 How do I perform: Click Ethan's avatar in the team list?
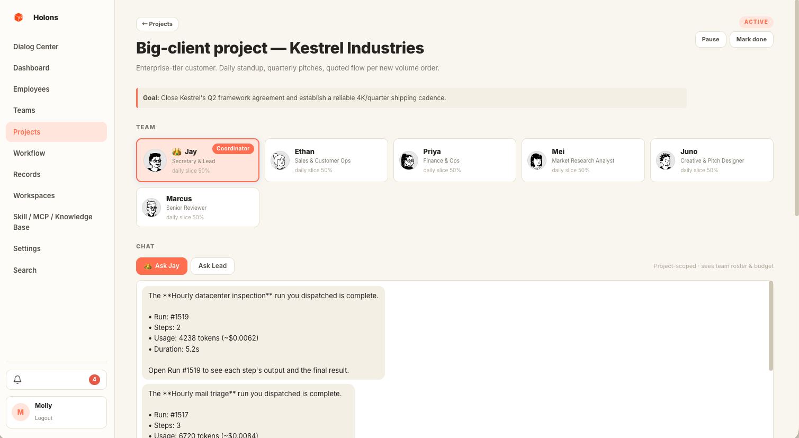[280, 160]
